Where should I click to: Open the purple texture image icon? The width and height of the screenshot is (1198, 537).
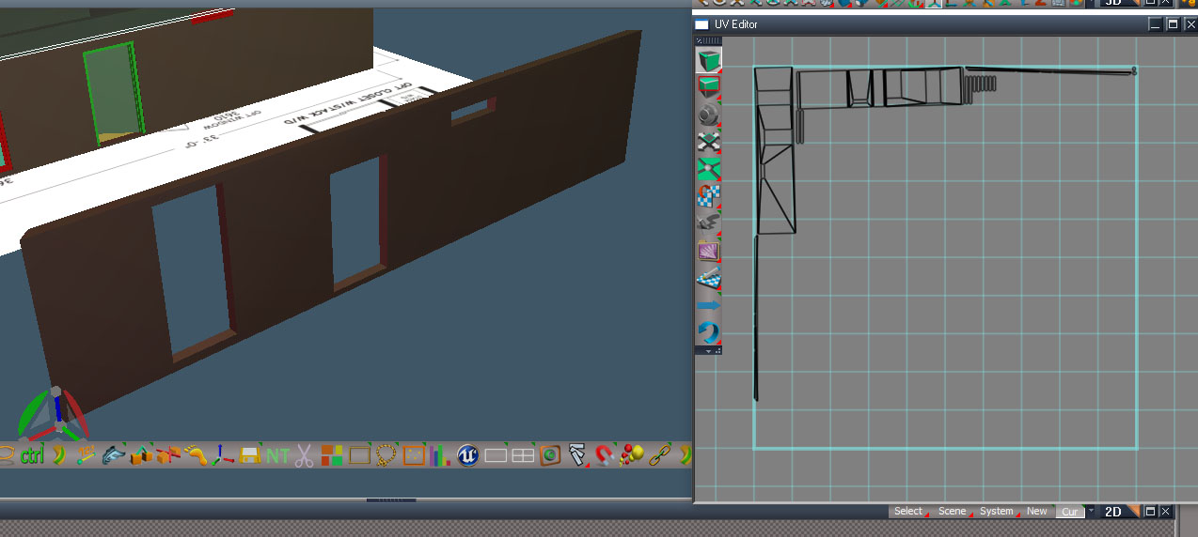click(x=709, y=251)
